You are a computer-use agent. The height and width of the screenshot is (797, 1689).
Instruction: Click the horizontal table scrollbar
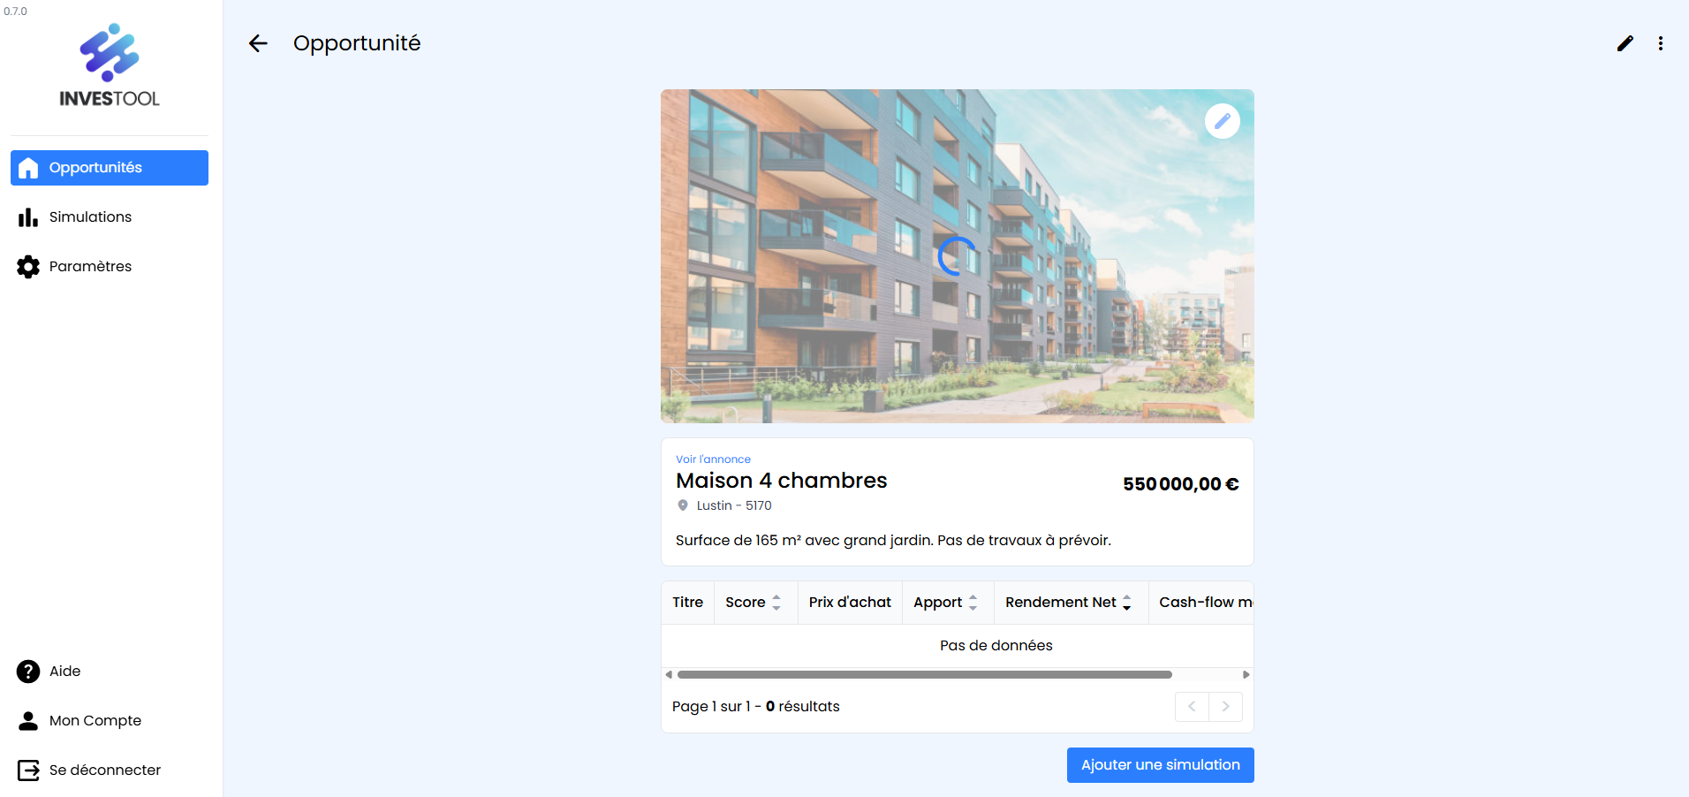tap(924, 675)
